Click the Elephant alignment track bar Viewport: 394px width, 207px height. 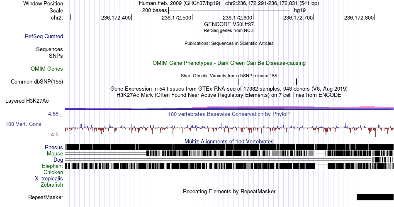pyautogui.click(x=229, y=166)
